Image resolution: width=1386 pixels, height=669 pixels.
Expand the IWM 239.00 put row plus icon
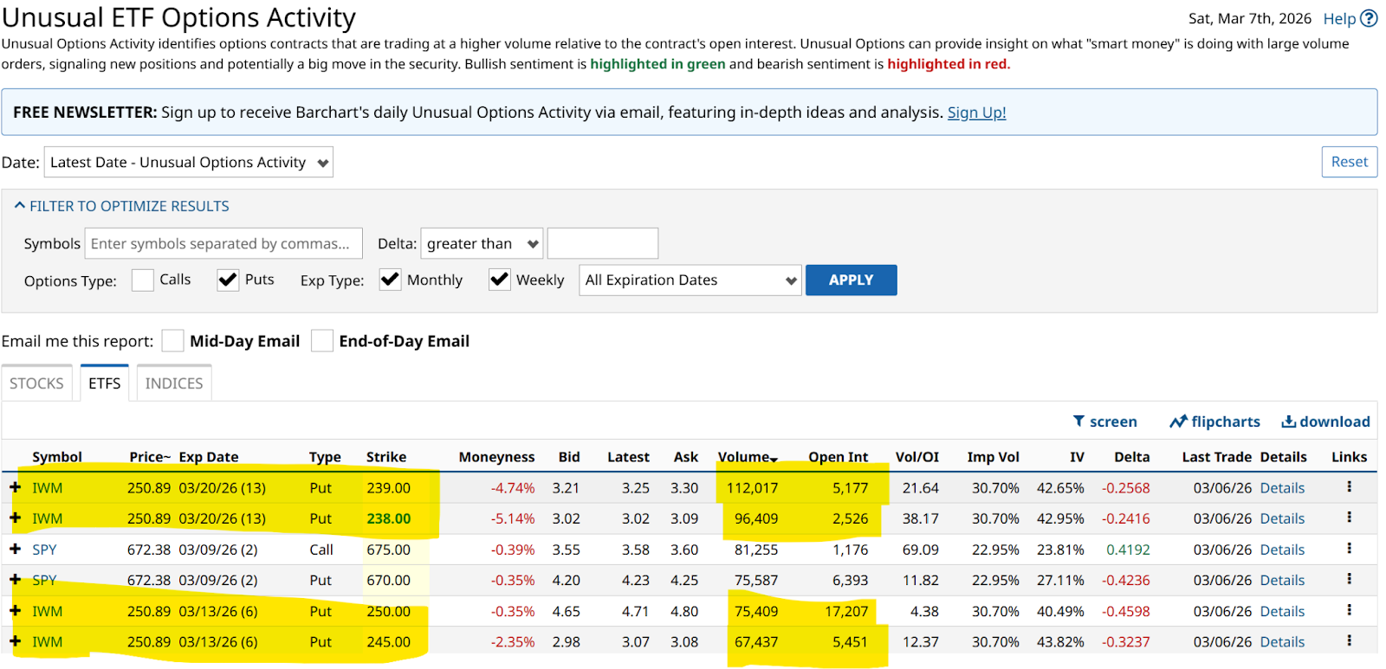(x=15, y=487)
